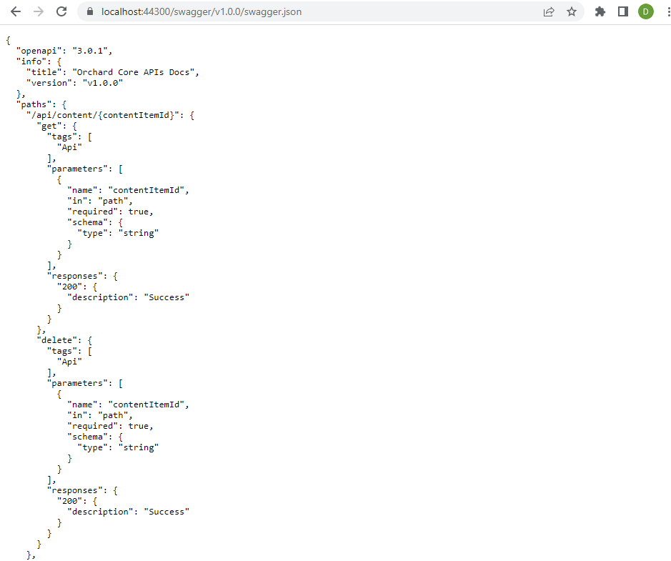This screenshot has height=561, width=671.
Task: Click "contentItemId" name value in delete parameters
Action: [146, 404]
